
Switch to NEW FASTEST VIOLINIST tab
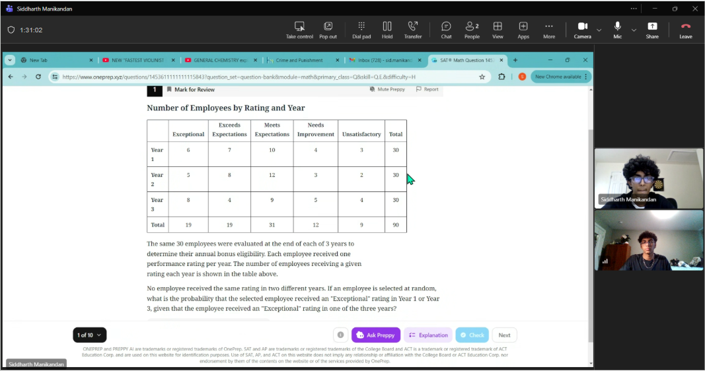pyautogui.click(x=139, y=60)
